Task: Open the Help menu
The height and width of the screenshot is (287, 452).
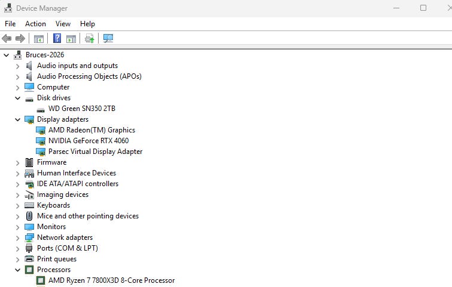Action: [87, 24]
